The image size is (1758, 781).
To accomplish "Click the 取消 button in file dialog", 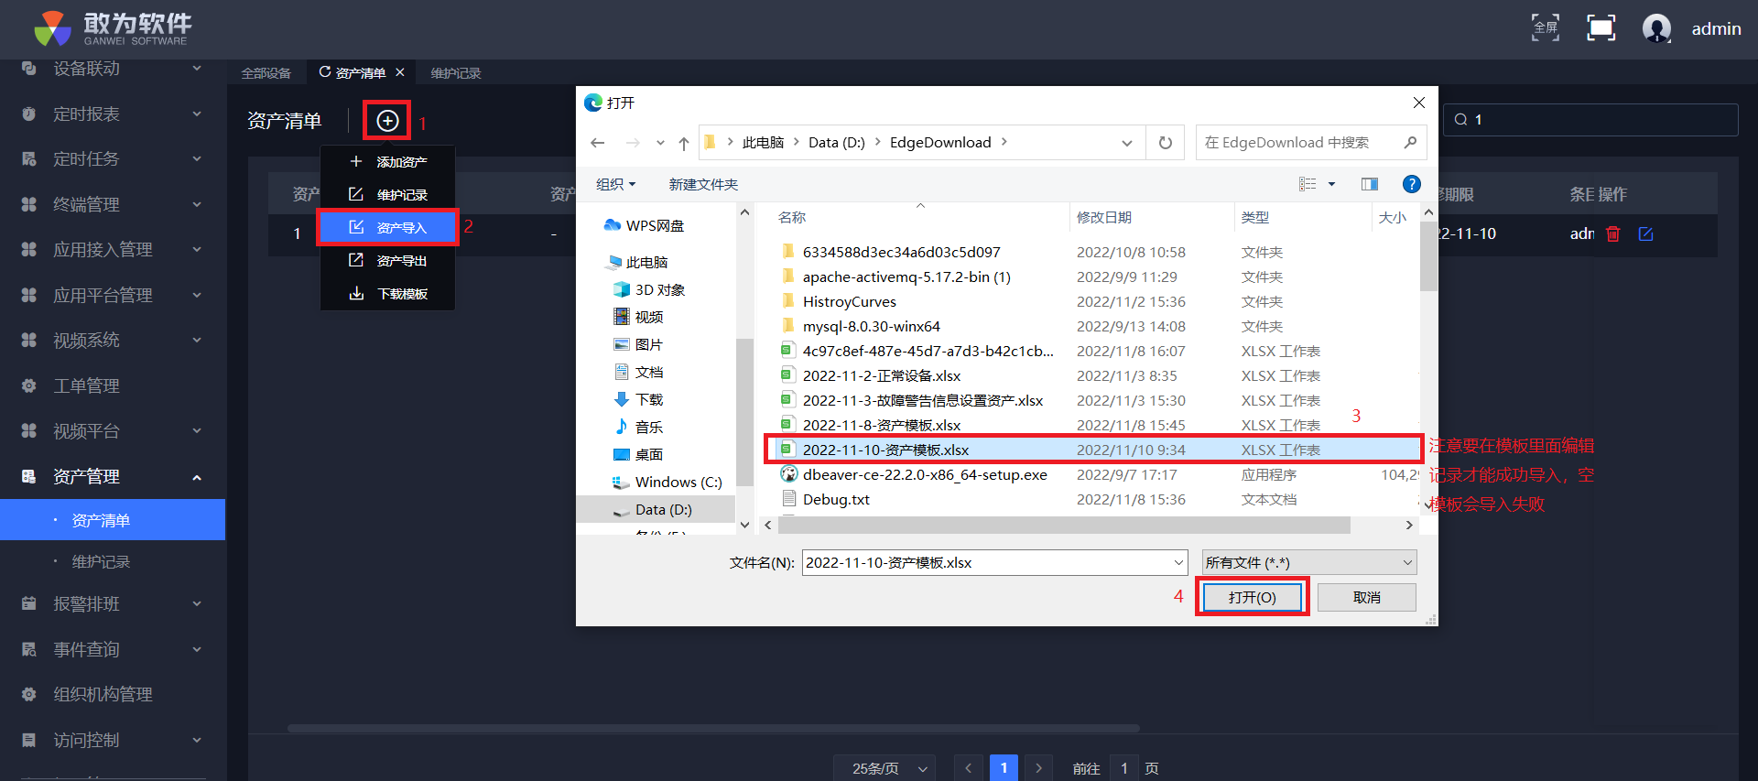I will click(1367, 597).
